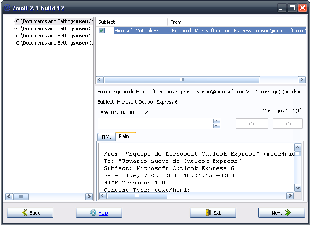Click the spinner down arrow beside text field
This screenshot has height=226, width=311.
217,126
